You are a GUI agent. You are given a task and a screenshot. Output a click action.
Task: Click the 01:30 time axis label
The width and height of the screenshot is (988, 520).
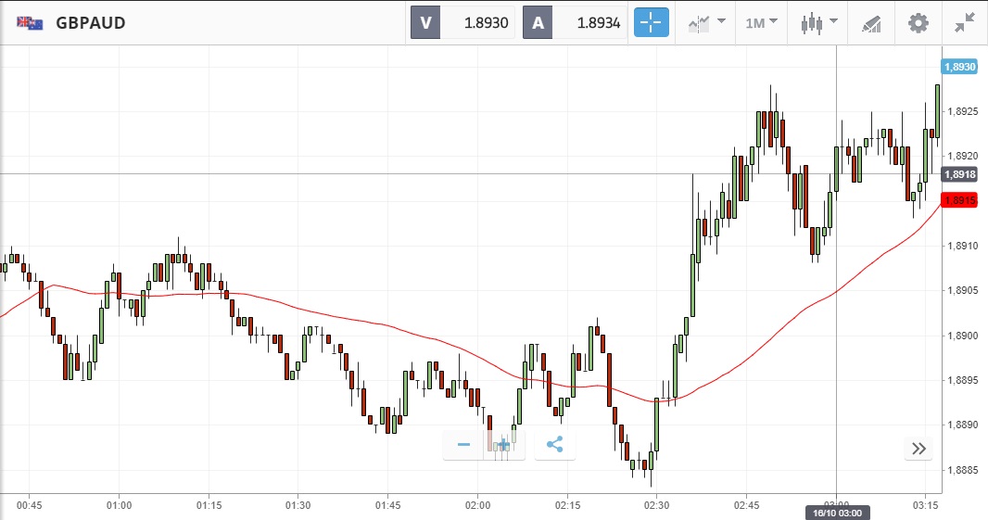coord(298,505)
